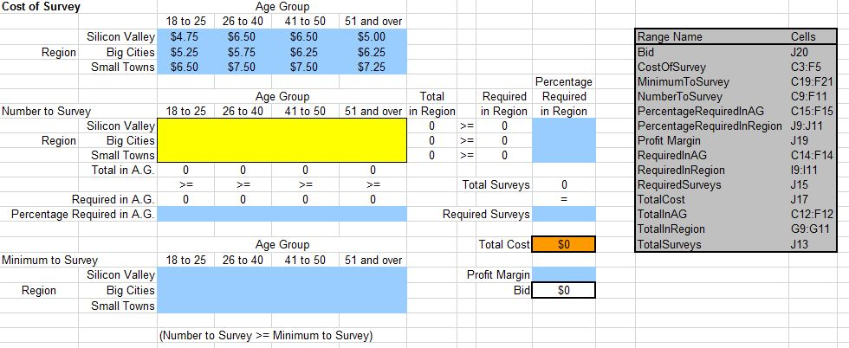This screenshot has width=849, height=348.
Task: Click the $5.00 Silicon Valley cost cell
Action: point(373,37)
